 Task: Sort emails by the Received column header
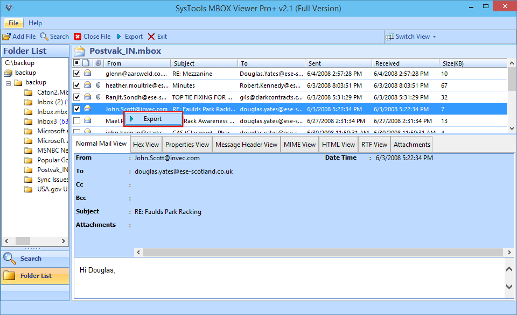[x=406, y=63]
